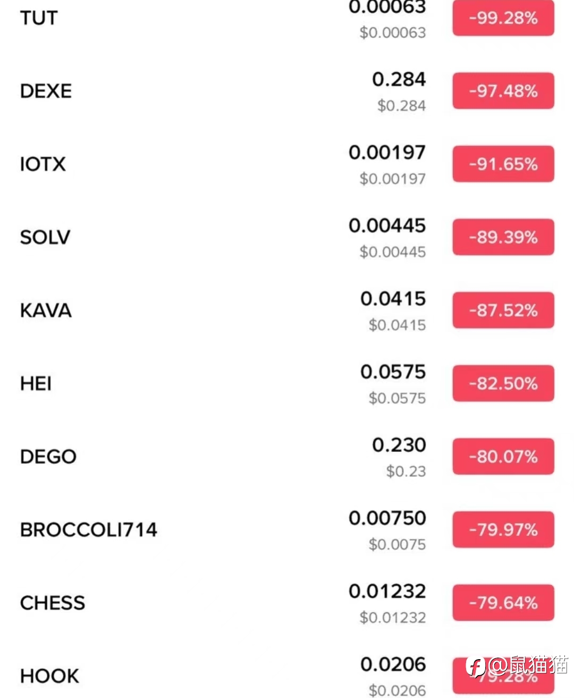Select the BROCCOLI714 token name

(89, 529)
